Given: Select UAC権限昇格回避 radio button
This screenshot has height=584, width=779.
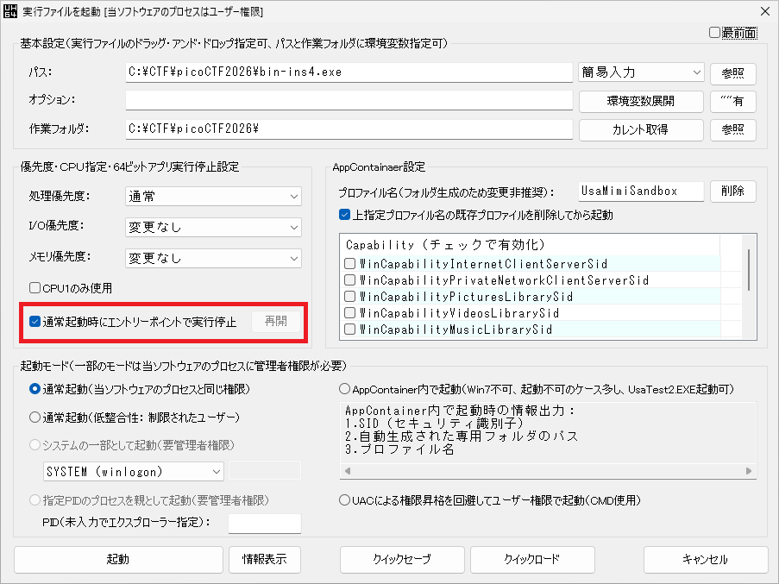Looking at the screenshot, I should pos(345,500).
